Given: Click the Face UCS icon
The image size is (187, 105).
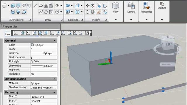Looking at the screenshot, I should [x=34, y=33].
